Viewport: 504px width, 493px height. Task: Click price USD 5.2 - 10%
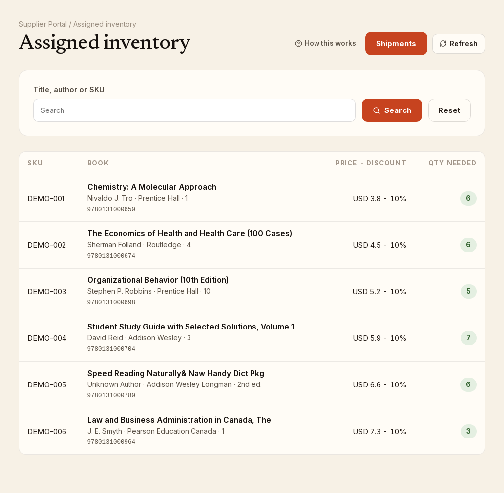point(379,292)
